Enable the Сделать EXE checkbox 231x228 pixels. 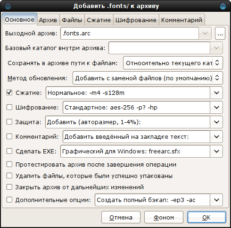(9, 151)
